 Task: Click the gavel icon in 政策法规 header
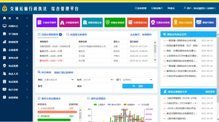tap(165, 91)
